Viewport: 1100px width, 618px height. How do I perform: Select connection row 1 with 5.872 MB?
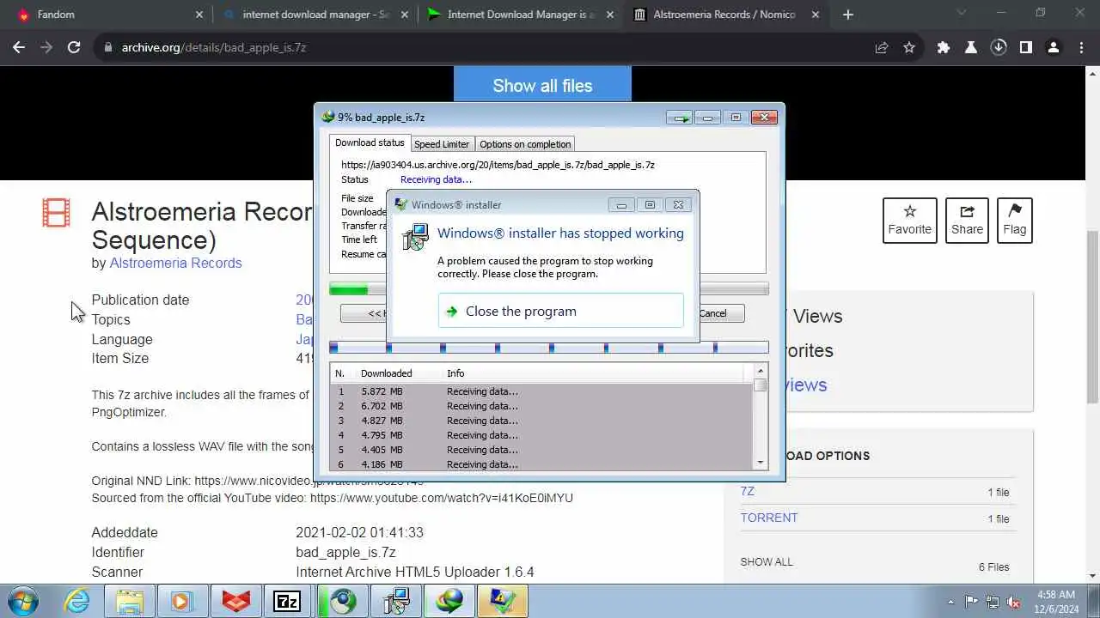541,391
